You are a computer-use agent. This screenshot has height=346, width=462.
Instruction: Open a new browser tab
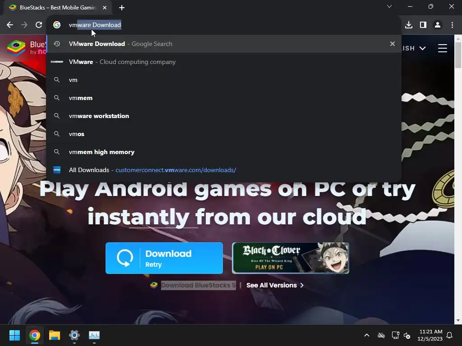pos(122,8)
